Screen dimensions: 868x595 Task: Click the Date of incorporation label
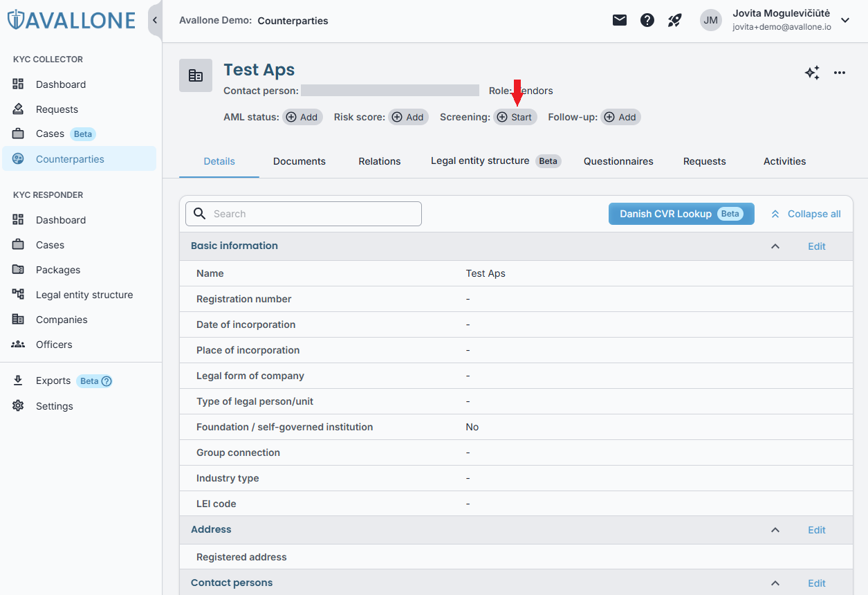[x=246, y=324]
